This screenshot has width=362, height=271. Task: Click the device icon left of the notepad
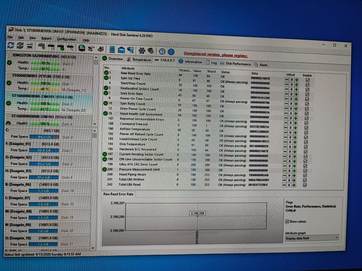click(x=100, y=49)
